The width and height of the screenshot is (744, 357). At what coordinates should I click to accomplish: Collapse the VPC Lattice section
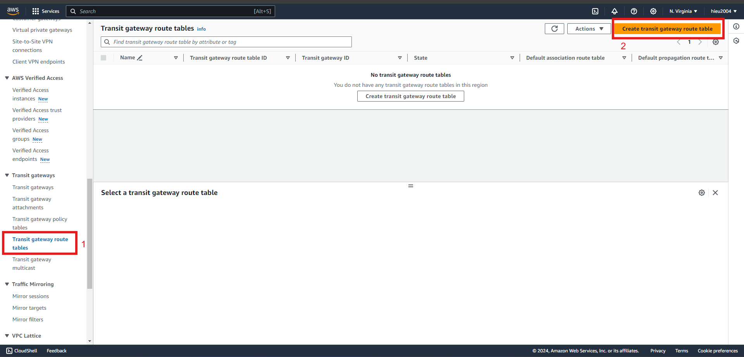point(7,336)
